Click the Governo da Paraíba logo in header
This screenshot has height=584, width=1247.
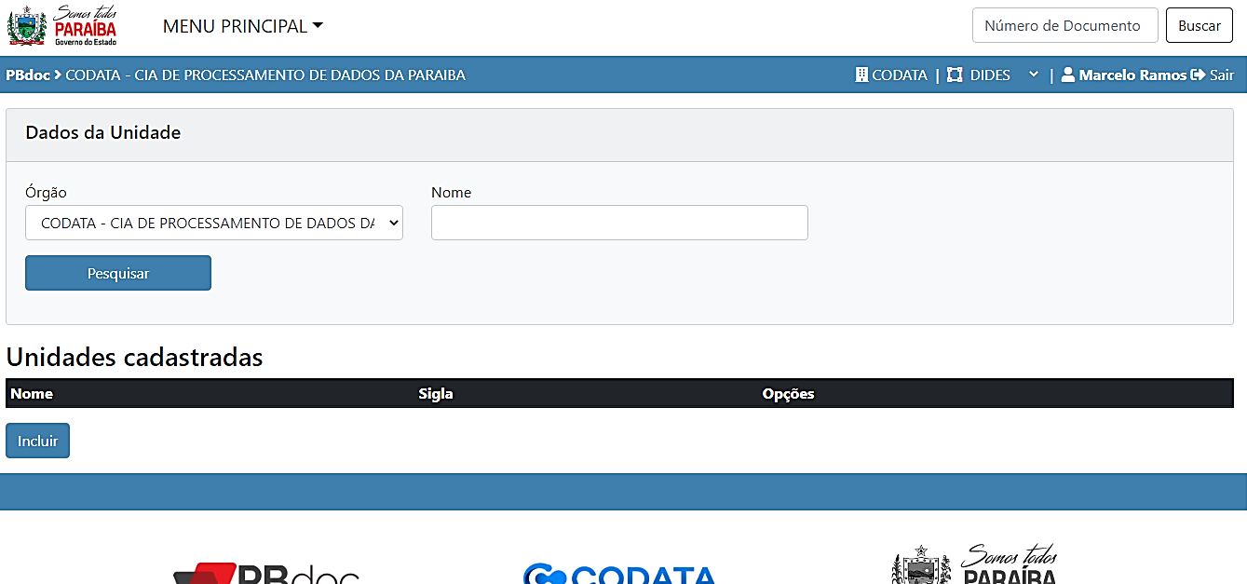62,26
